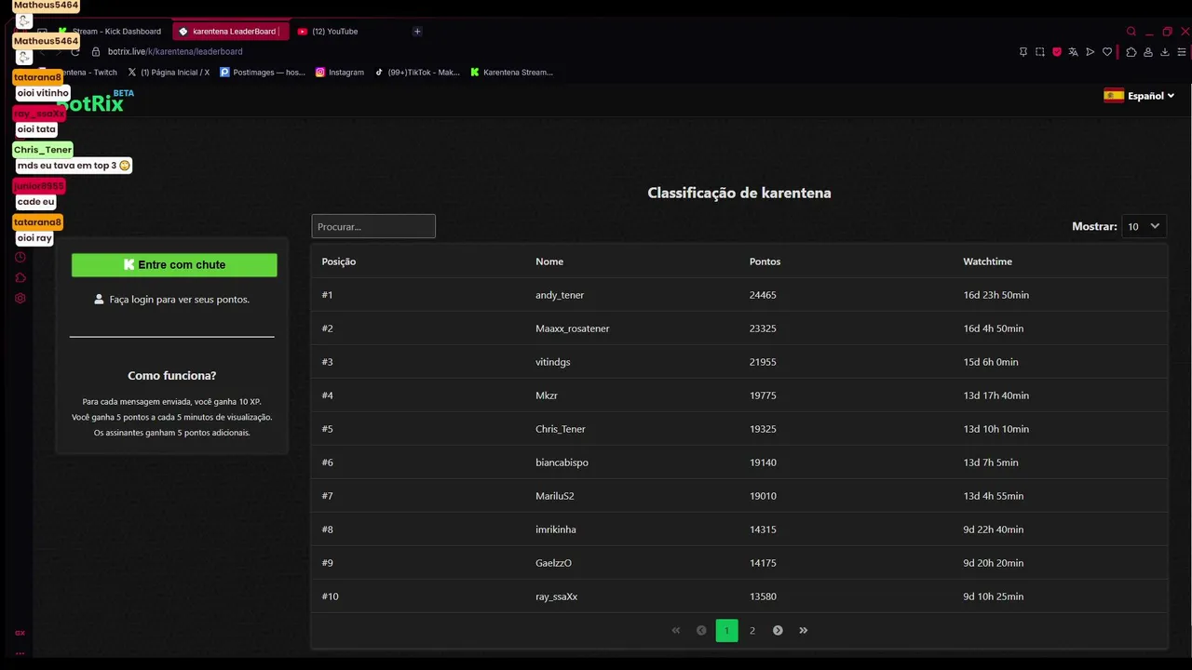This screenshot has width=1192, height=670.
Task: Click the Mkzr name cell
Action: coord(547,395)
